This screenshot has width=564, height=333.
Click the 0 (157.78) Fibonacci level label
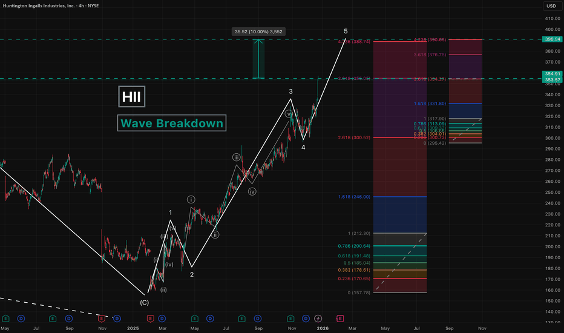coord(359,292)
